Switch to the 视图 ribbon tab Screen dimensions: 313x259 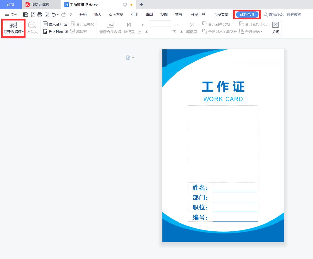pos(164,15)
